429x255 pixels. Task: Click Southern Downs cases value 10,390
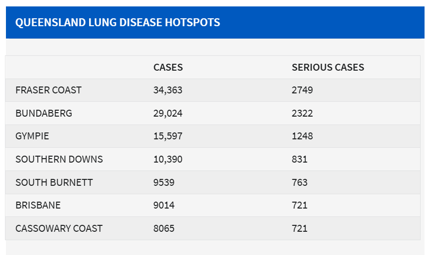168,159
